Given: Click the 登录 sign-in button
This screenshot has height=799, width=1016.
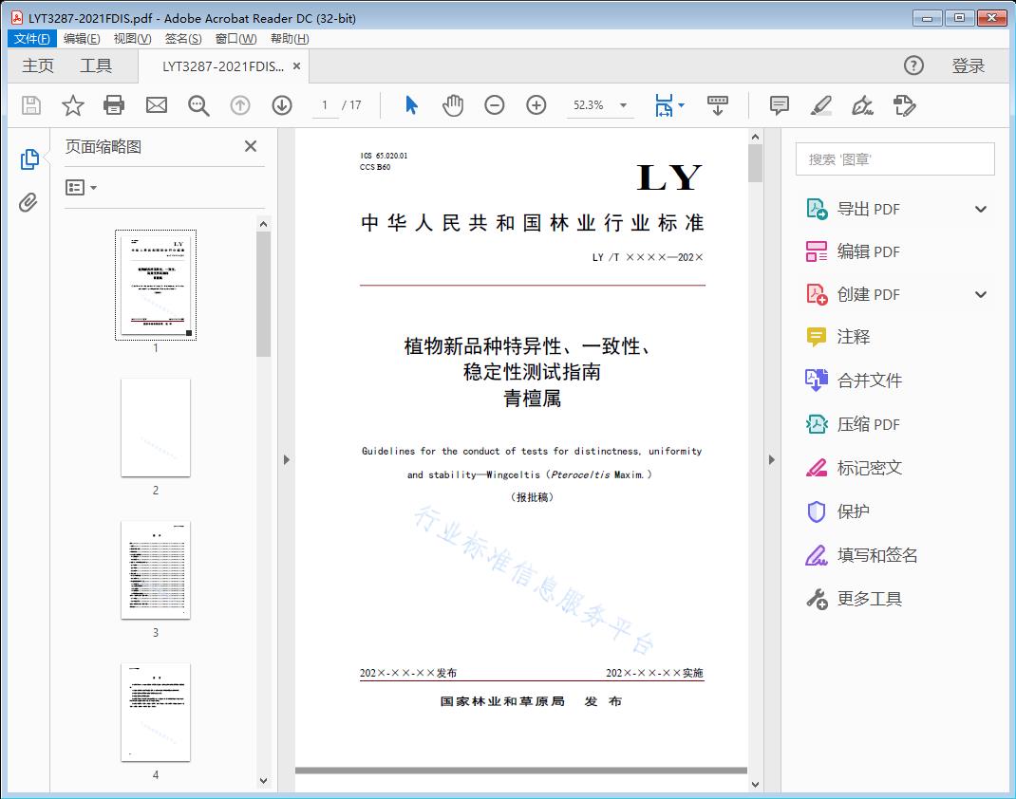Looking at the screenshot, I should 969,65.
